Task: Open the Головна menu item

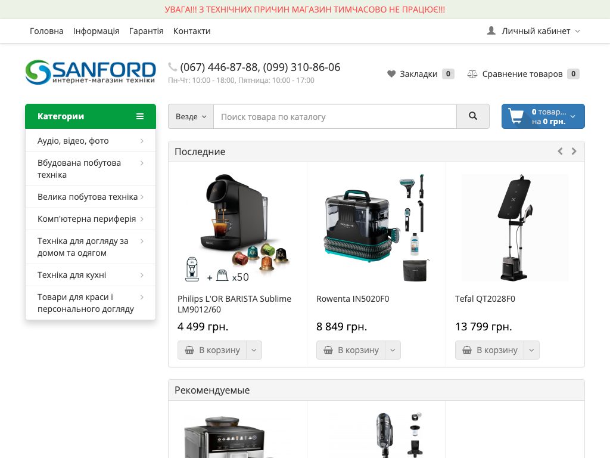Action: coord(46,31)
